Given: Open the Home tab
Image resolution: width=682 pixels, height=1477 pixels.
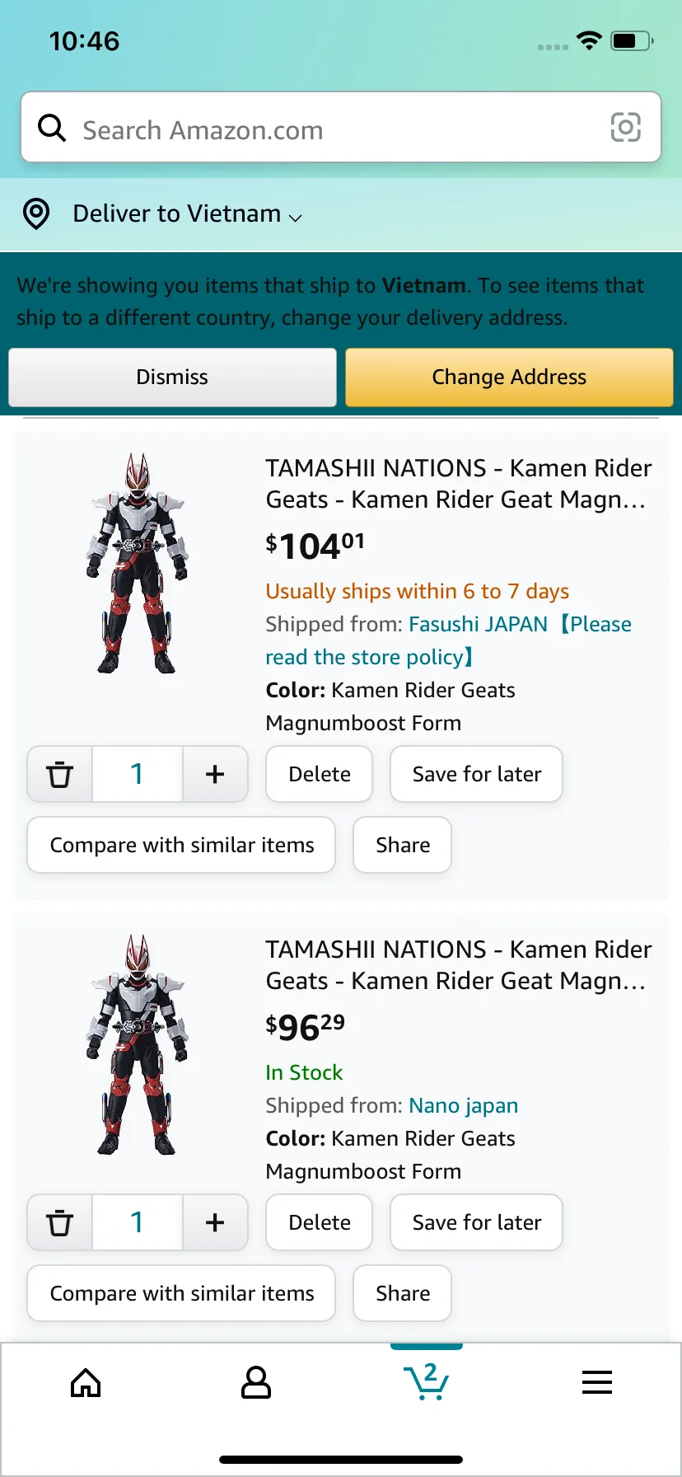Looking at the screenshot, I should tap(86, 1383).
